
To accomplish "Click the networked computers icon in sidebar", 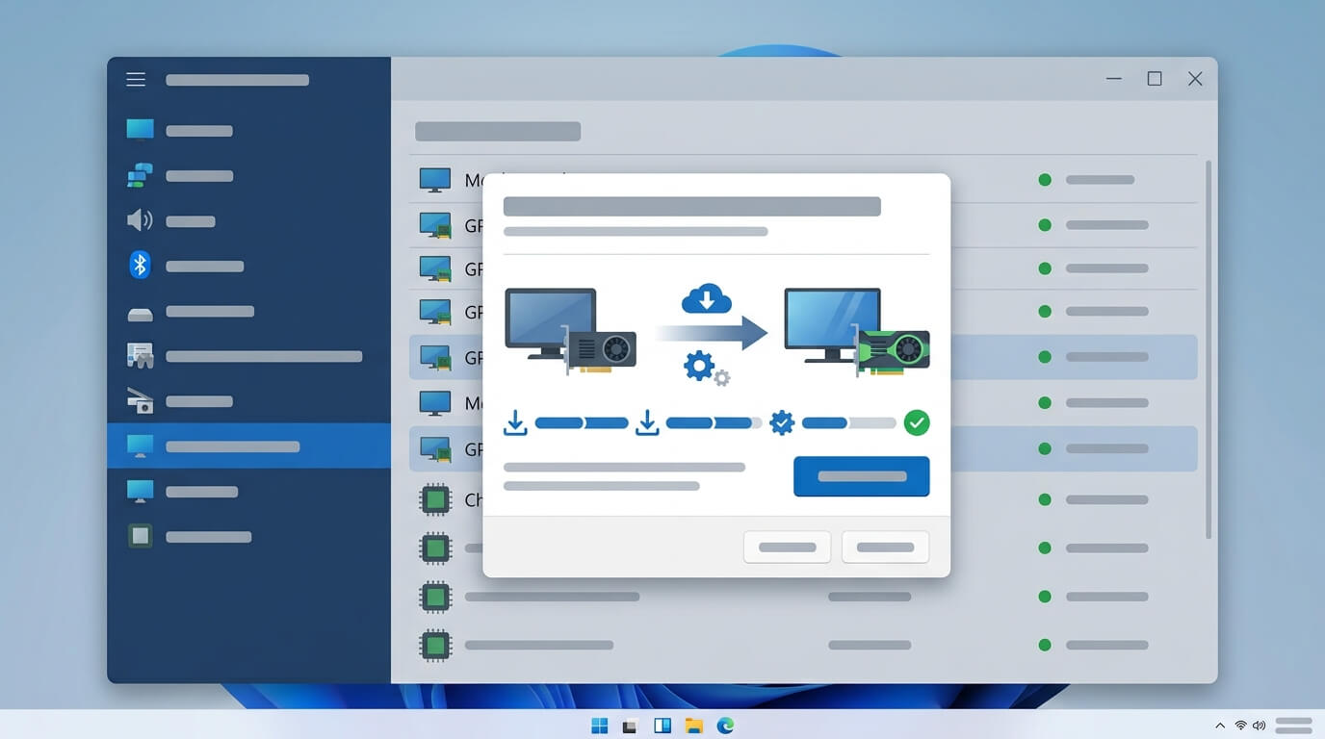I will click(x=140, y=176).
